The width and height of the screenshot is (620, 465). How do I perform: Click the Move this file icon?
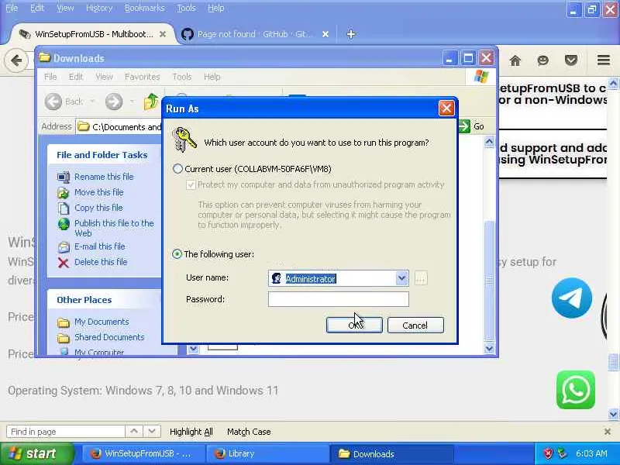[64, 192]
